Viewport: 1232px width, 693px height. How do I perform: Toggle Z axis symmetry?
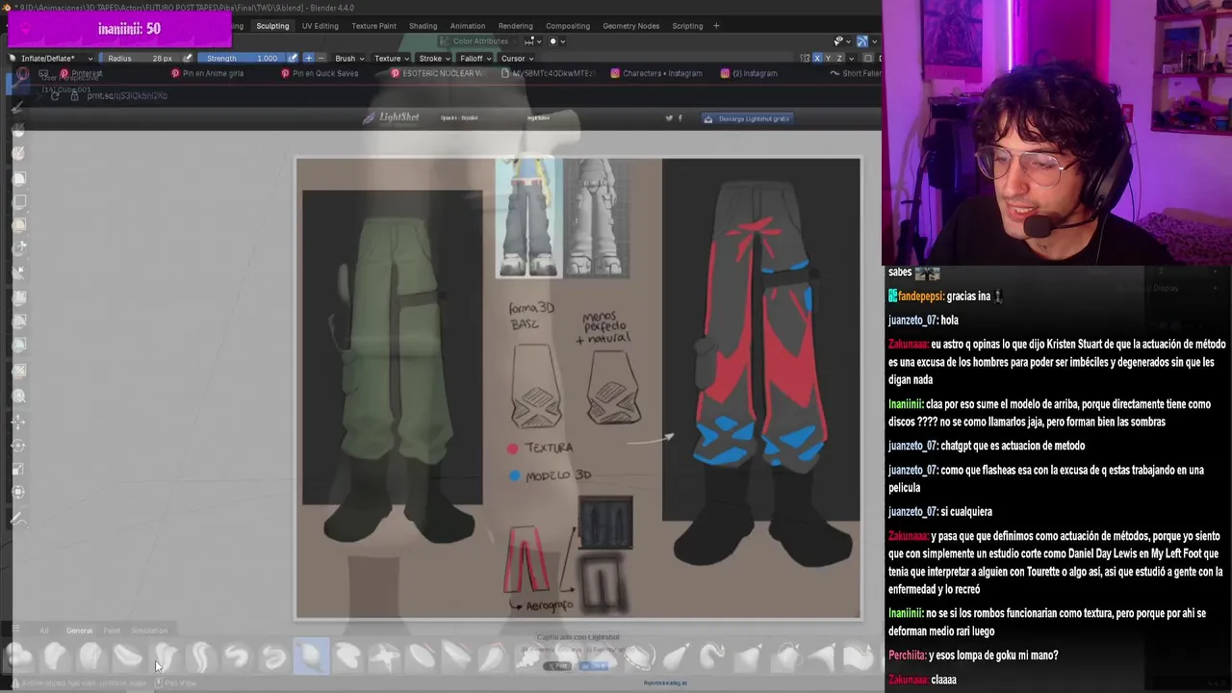(x=840, y=58)
